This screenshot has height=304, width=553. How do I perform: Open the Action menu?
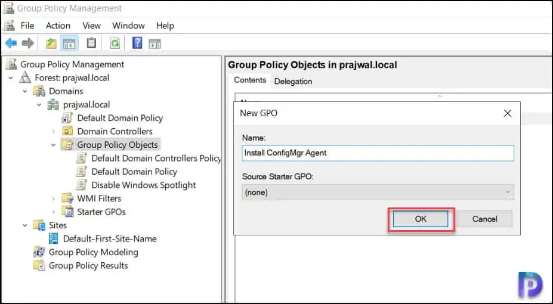pyautogui.click(x=58, y=25)
